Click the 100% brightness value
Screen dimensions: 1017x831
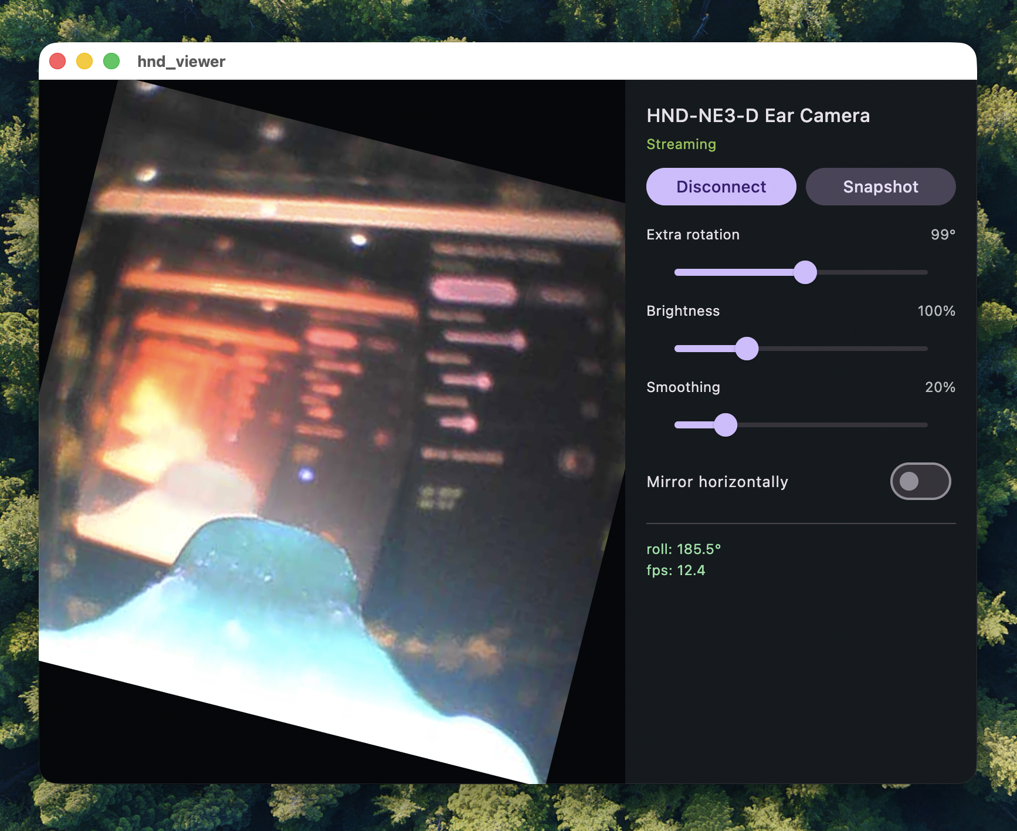936,311
